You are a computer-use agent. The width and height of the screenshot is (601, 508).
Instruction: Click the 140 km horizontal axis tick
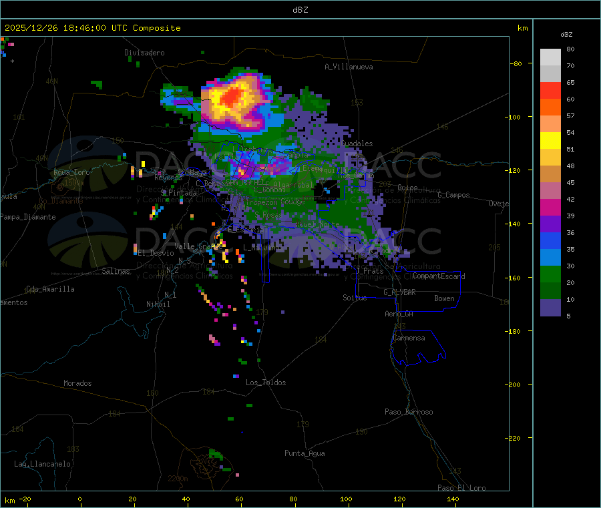click(x=453, y=499)
